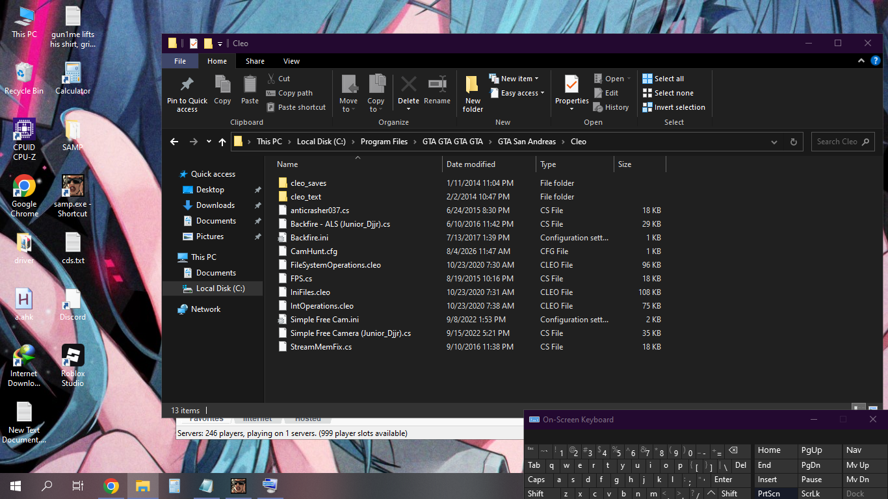
Task: Sort by Size column header
Action: point(640,164)
